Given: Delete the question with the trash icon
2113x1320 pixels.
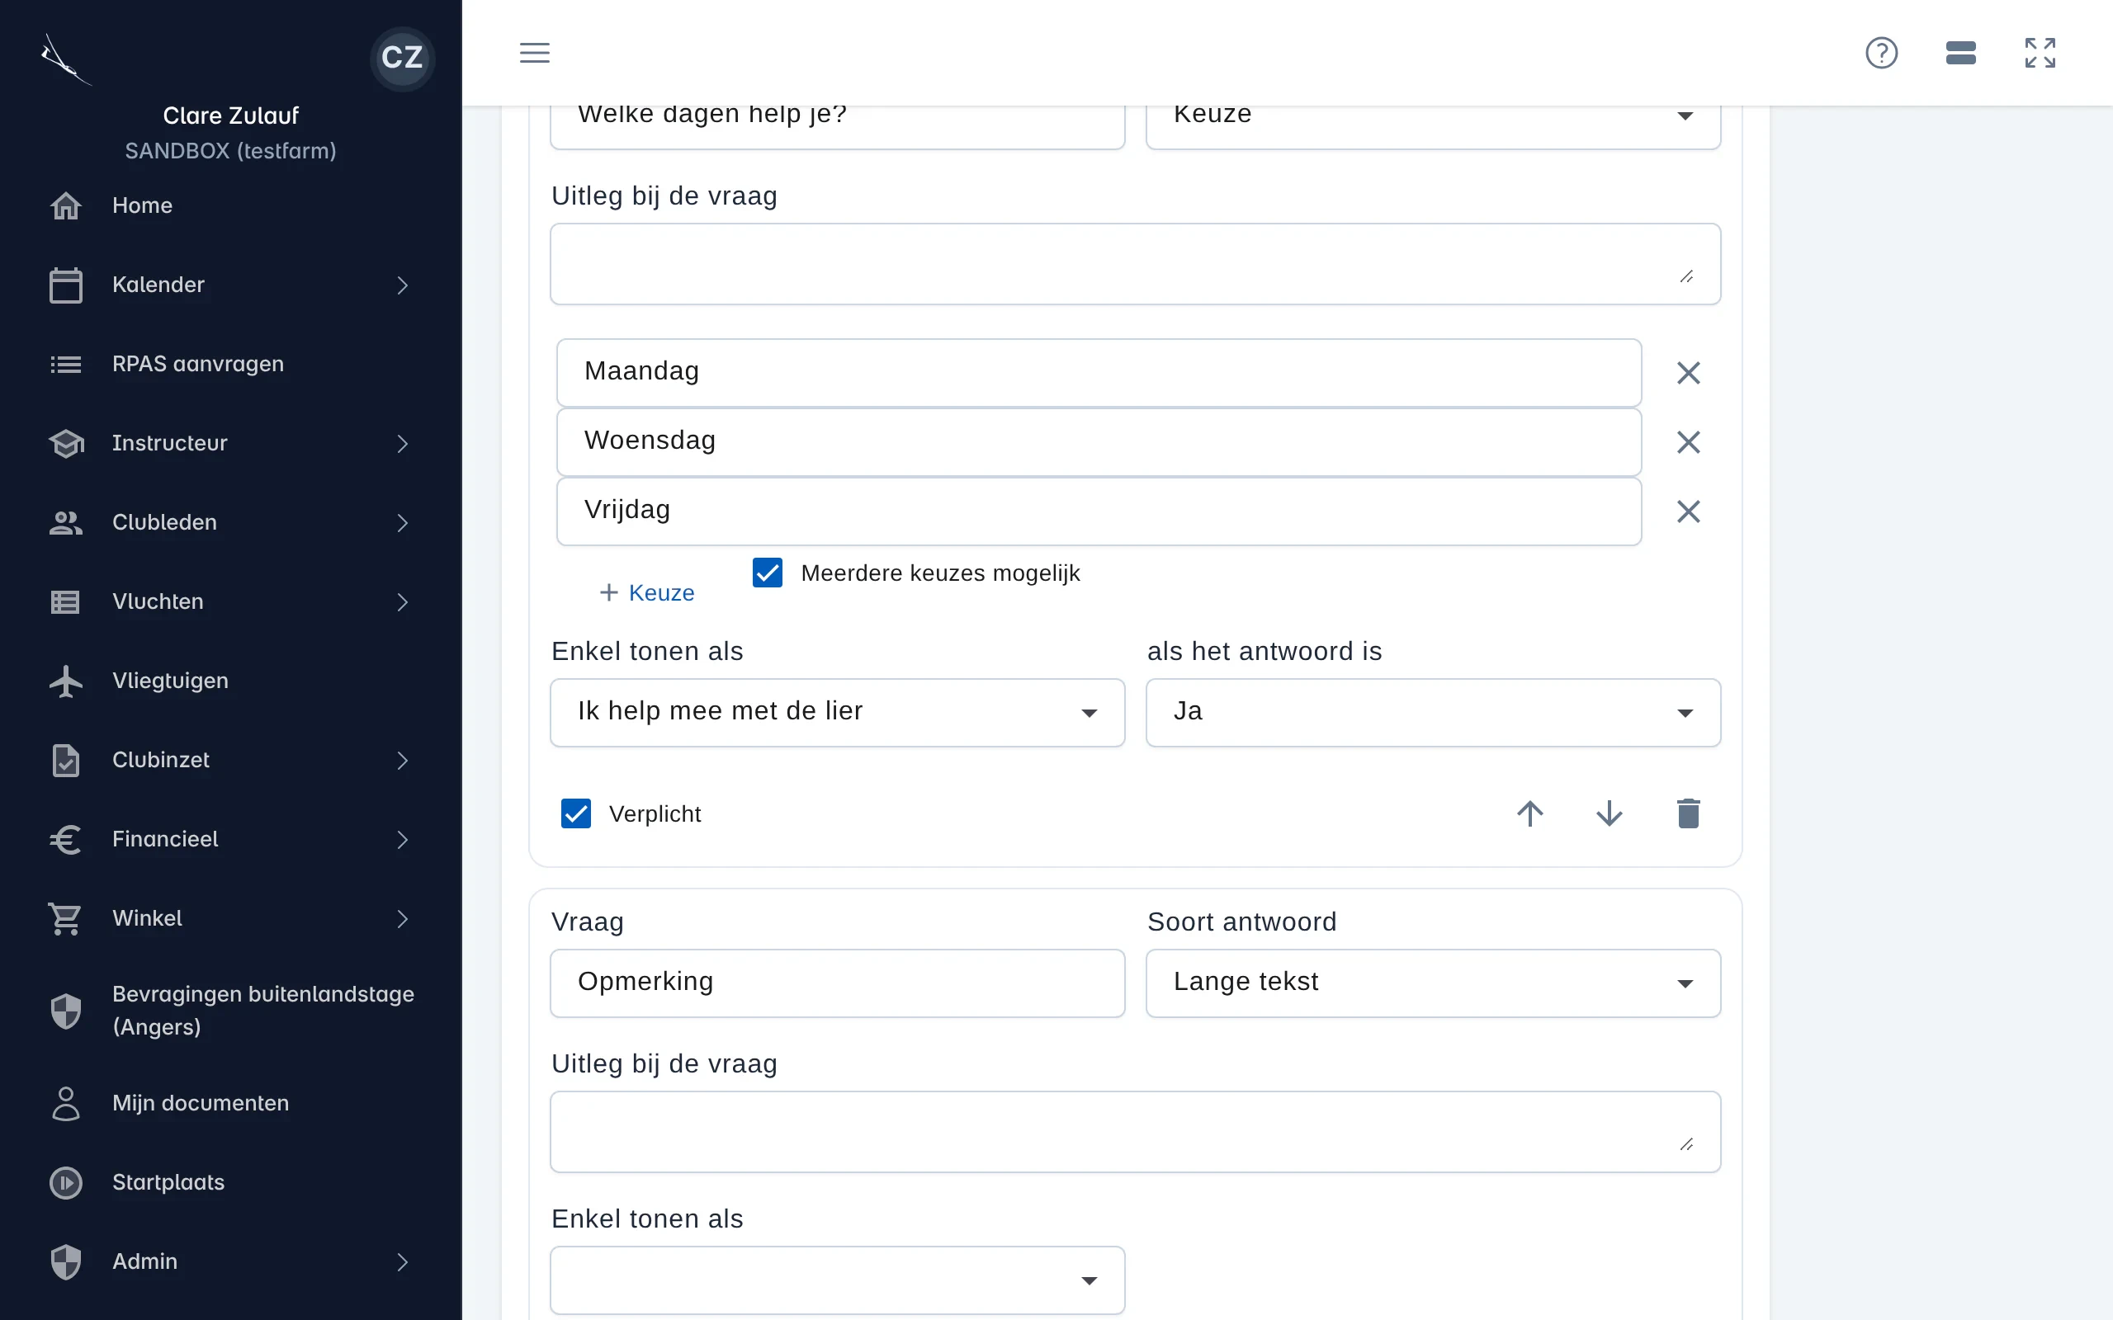Looking at the screenshot, I should (1688, 813).
